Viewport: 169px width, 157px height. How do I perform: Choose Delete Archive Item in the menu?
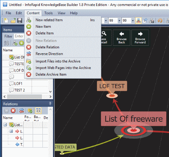point(63,74)
